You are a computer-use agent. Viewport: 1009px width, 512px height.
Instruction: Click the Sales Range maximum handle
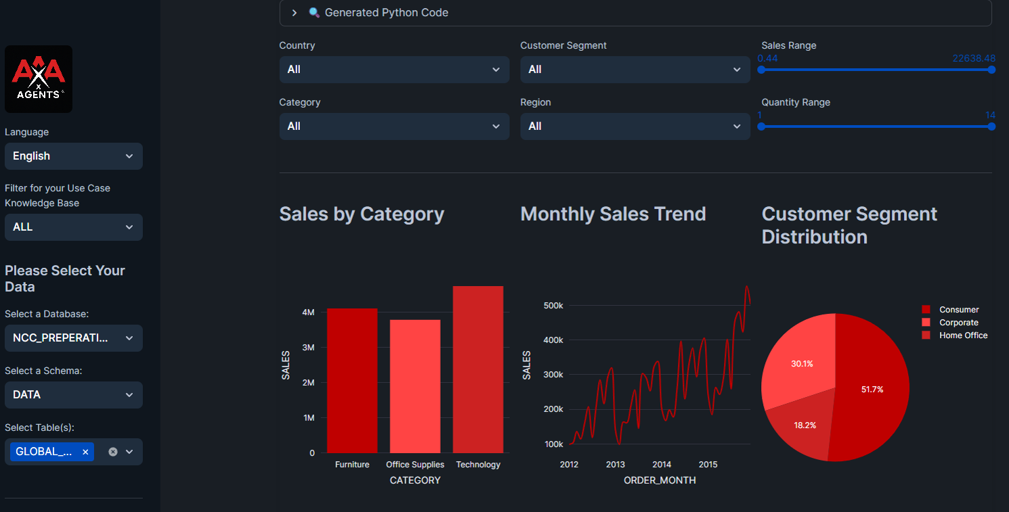991,70
